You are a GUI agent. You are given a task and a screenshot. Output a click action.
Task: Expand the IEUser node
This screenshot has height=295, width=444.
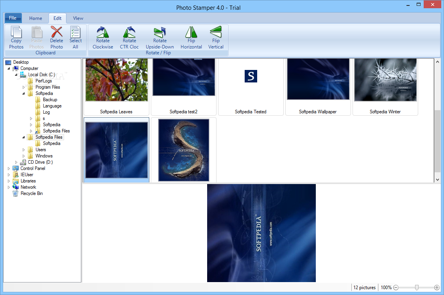click(x=9, y=175)
